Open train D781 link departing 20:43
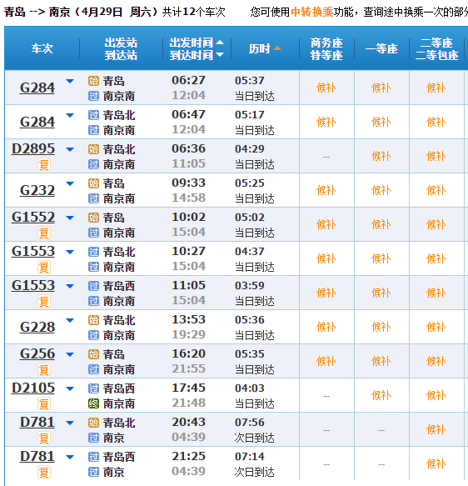Screen dimensions: 468x486 click(37, 422)
